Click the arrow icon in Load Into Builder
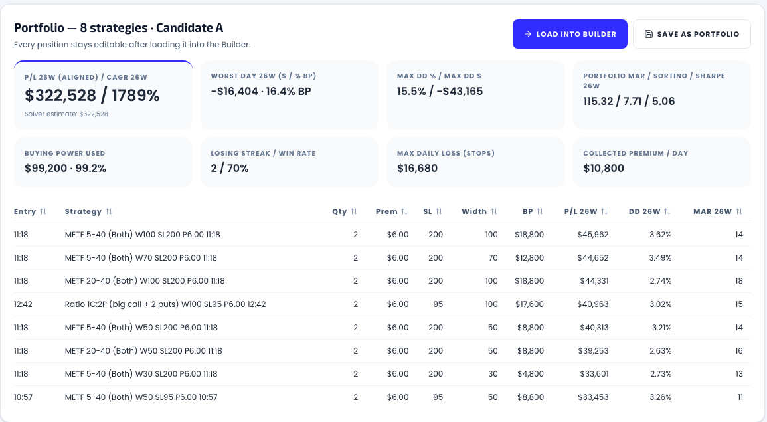This screenshot has width=767, height=422. coord(528,34)
